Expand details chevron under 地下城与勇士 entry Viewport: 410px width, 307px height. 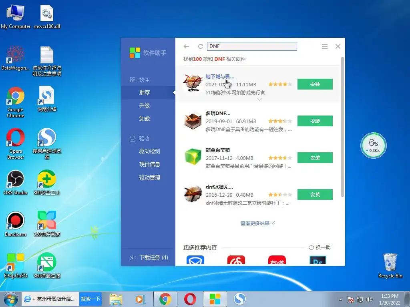pos(259,99)
